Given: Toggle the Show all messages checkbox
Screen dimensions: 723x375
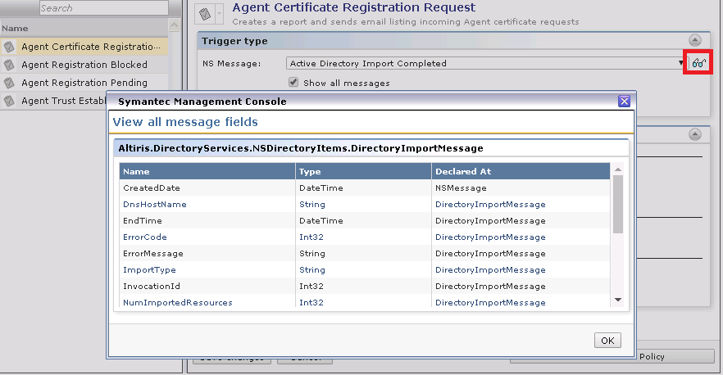Looking at the screenshot, I should pos(293,83).
